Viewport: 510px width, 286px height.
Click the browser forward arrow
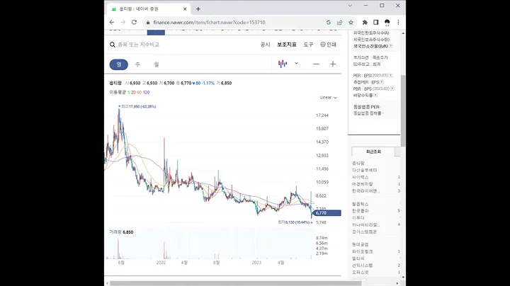coord(123,22)
